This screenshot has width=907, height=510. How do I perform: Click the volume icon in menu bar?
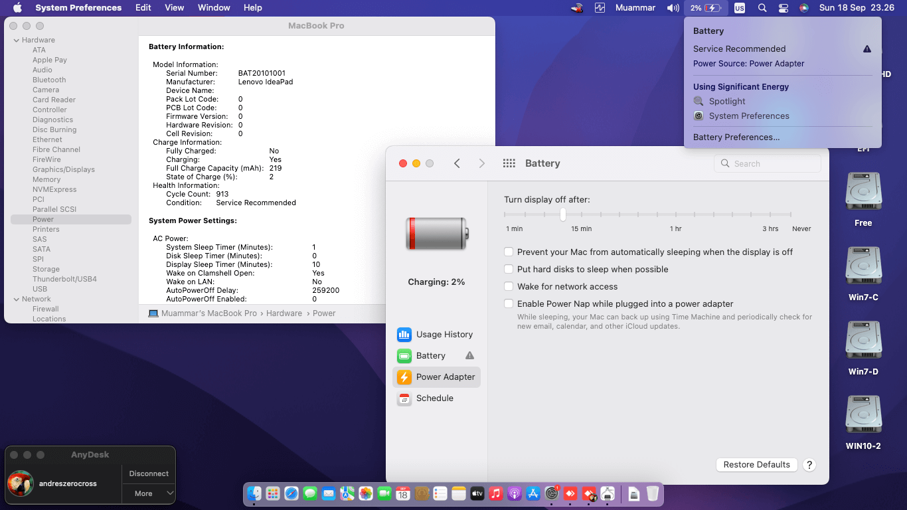coord(673,8)
